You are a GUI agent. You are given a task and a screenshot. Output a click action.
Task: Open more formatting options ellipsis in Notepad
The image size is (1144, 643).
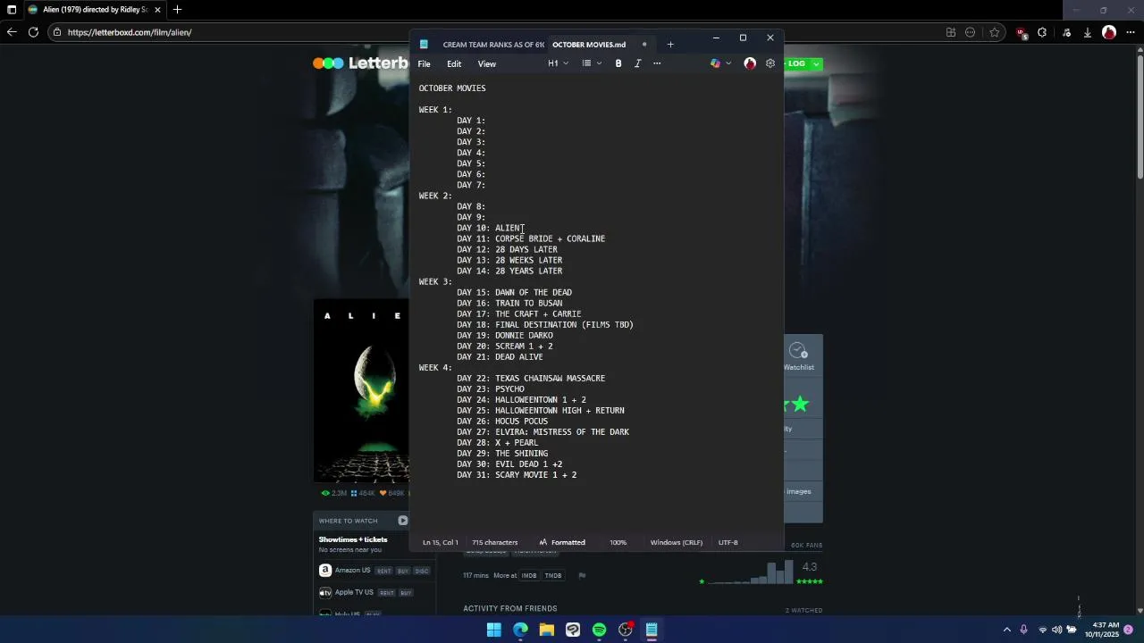pos(657,63)
